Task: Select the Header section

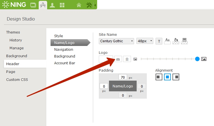Action: point(25,64)
